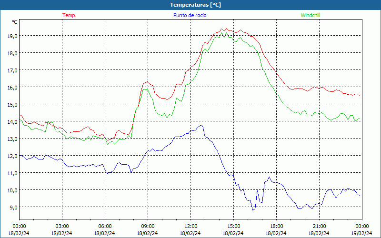
Task: Click the 17,0 y-axis value
Action: (12, 70)
